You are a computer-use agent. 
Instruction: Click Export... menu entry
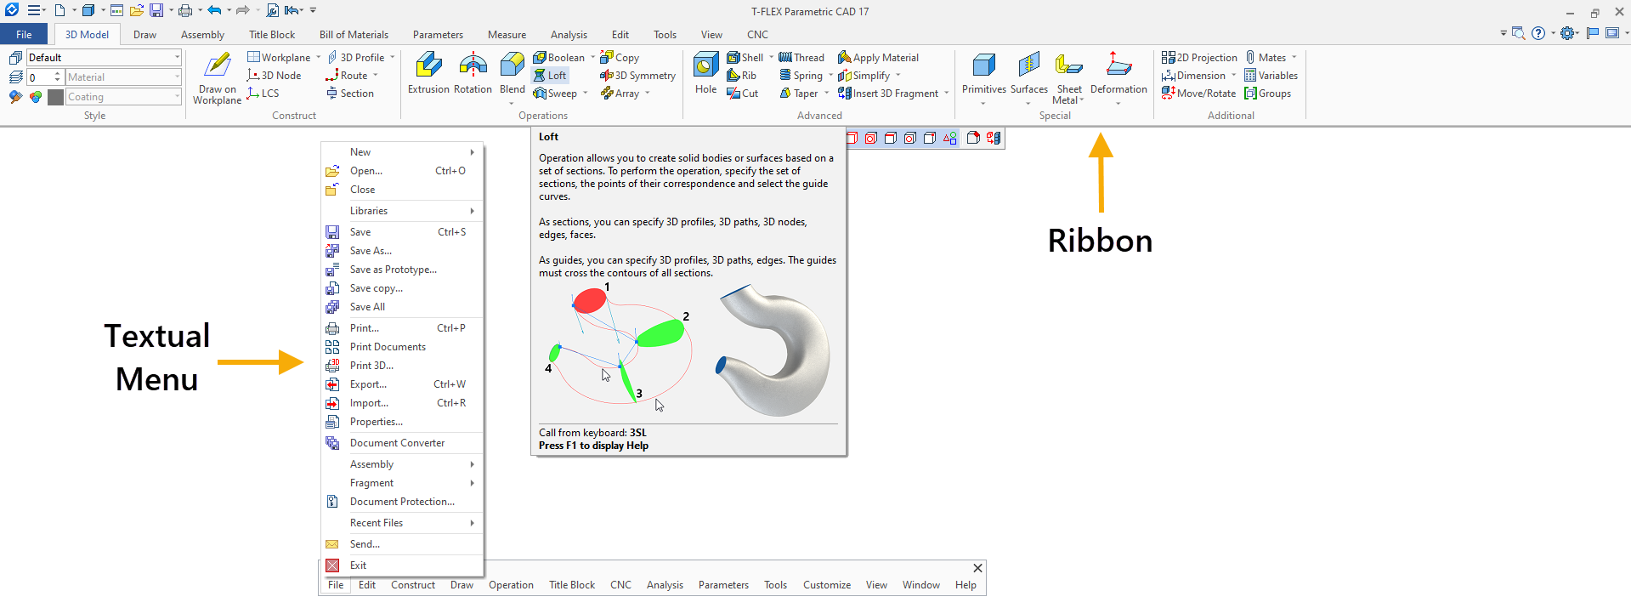pos(402,384)
